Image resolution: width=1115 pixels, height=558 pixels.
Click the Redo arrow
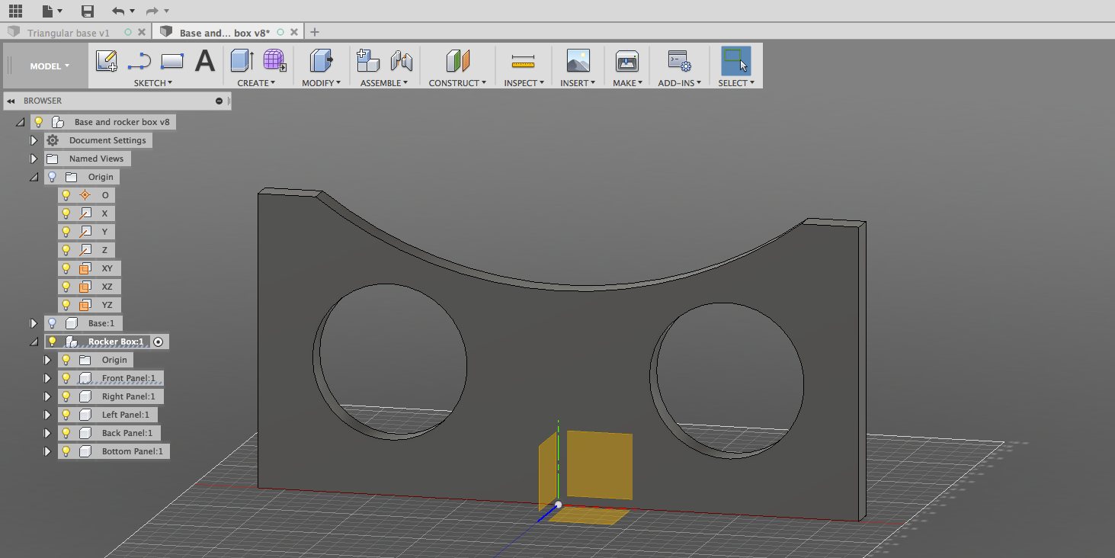click(x=152, y=11)
